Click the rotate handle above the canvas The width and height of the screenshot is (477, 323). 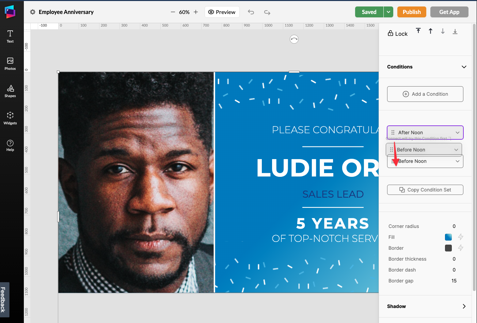[x=294, y=39]
